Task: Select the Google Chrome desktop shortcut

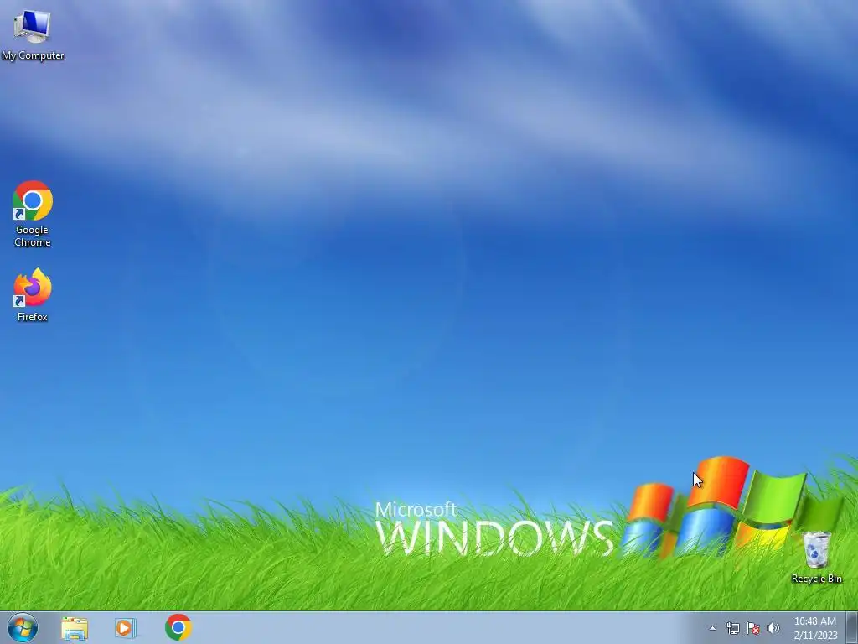Action: [33, 214]
